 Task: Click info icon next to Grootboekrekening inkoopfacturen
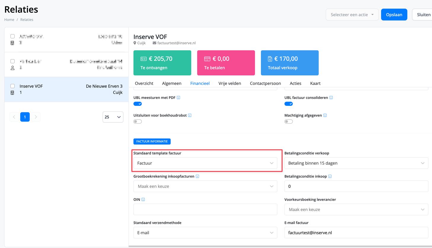[x=197, y=176]
